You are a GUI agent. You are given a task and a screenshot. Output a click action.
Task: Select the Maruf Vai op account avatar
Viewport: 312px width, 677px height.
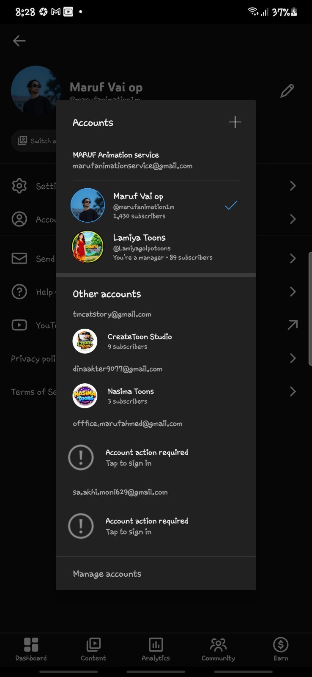pos(88,205)
